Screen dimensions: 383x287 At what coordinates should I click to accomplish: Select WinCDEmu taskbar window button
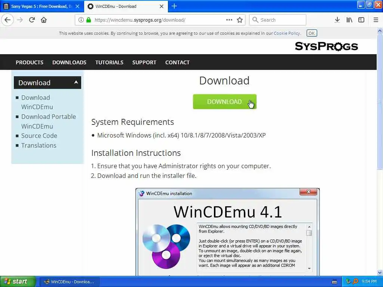click(x=69, y=282)
